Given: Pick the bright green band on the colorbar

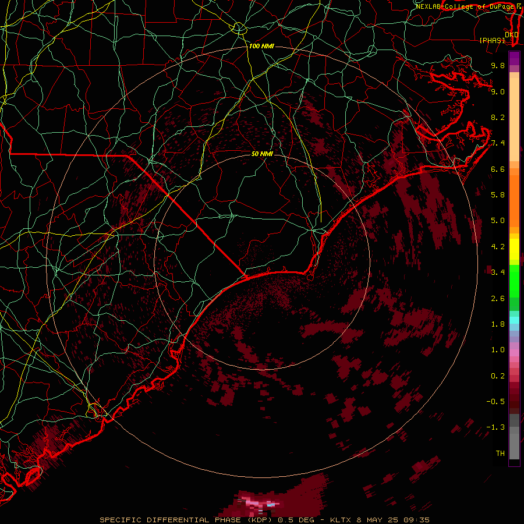Looking at the screenshot, I should click(514, 281).
